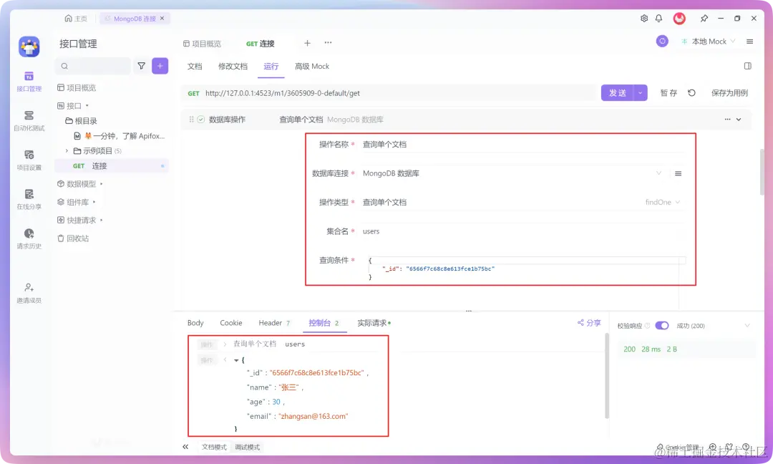This screenshot has height=464, width=773.
Task: Open the top-right hamburger menu
Action: pos(750,42)
